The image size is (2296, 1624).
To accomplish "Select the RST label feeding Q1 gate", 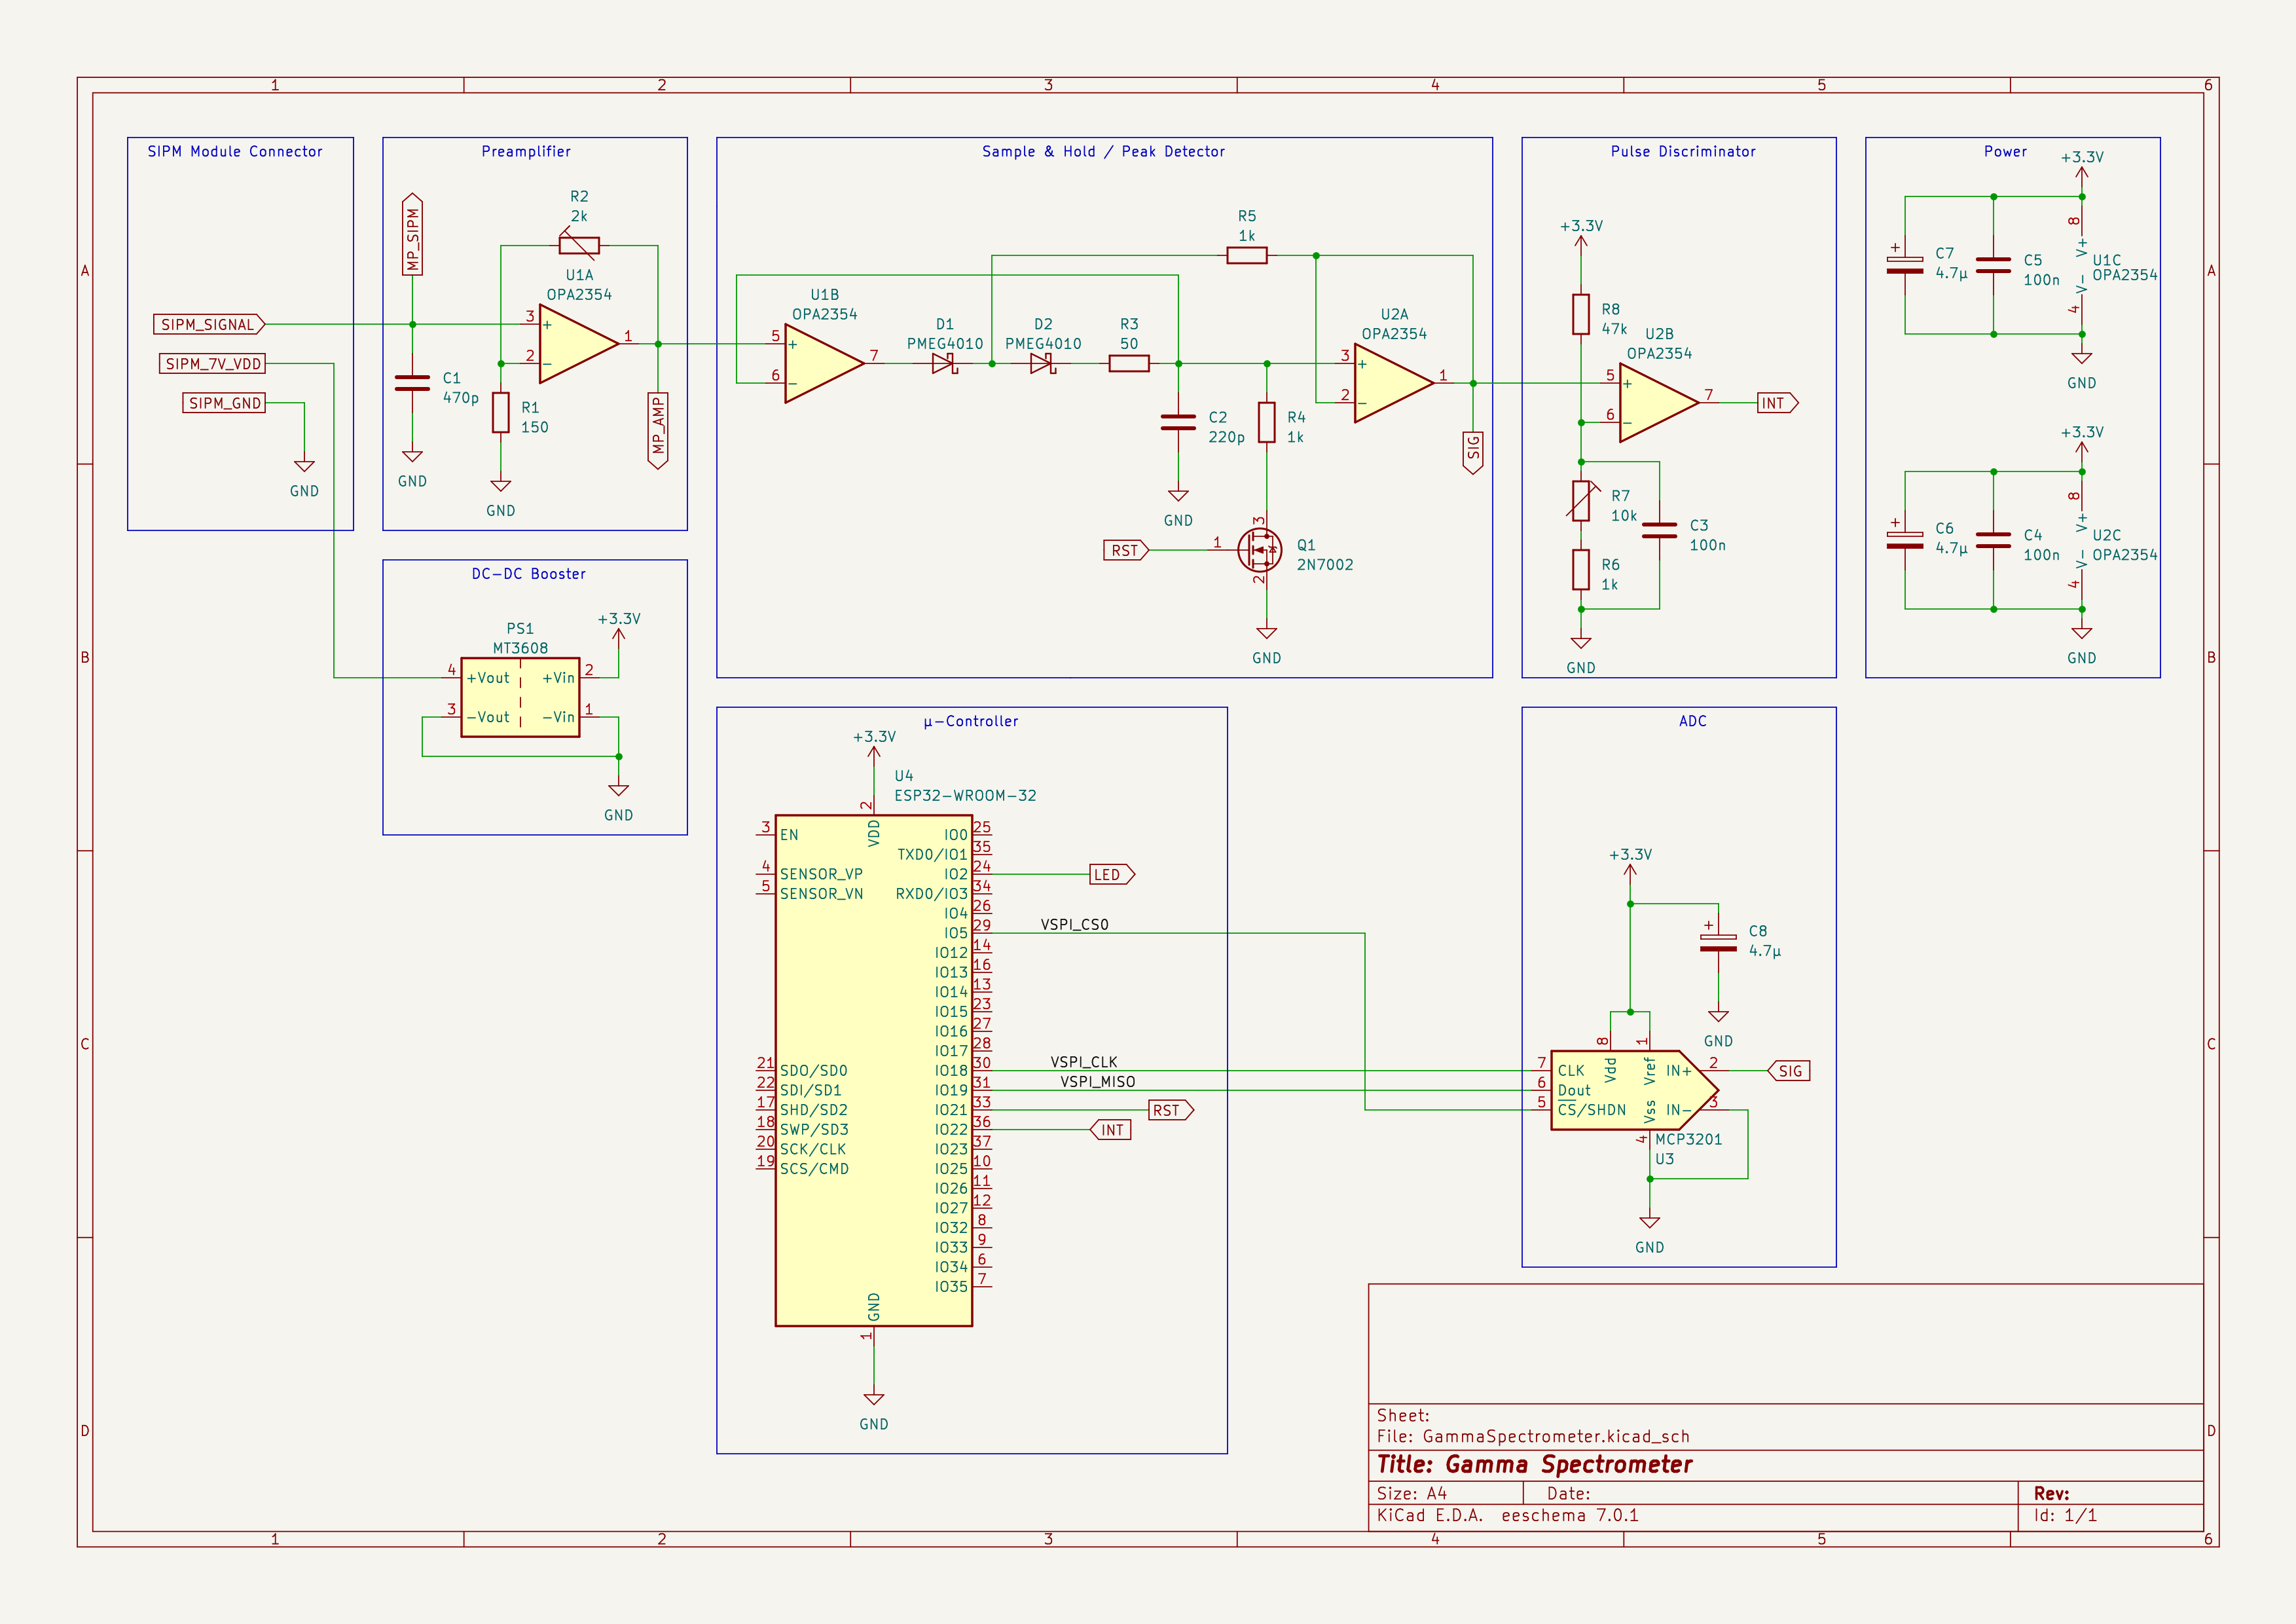I will click(1126, 550).
